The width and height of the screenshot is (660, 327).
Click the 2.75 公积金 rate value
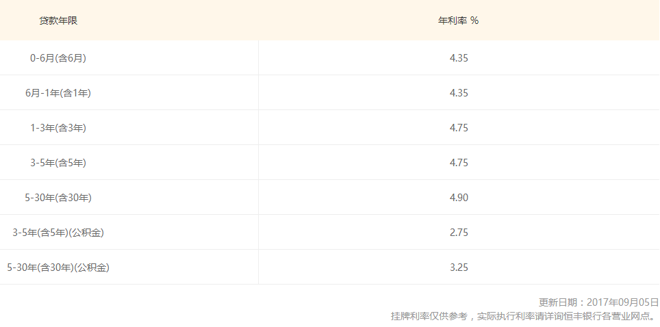[x=459, y=233]
